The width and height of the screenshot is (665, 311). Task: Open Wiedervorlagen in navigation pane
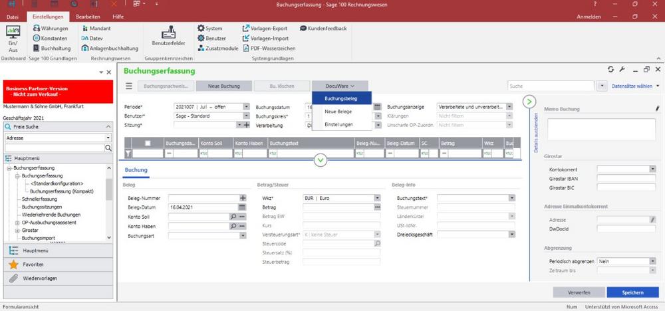coord(58,278)
